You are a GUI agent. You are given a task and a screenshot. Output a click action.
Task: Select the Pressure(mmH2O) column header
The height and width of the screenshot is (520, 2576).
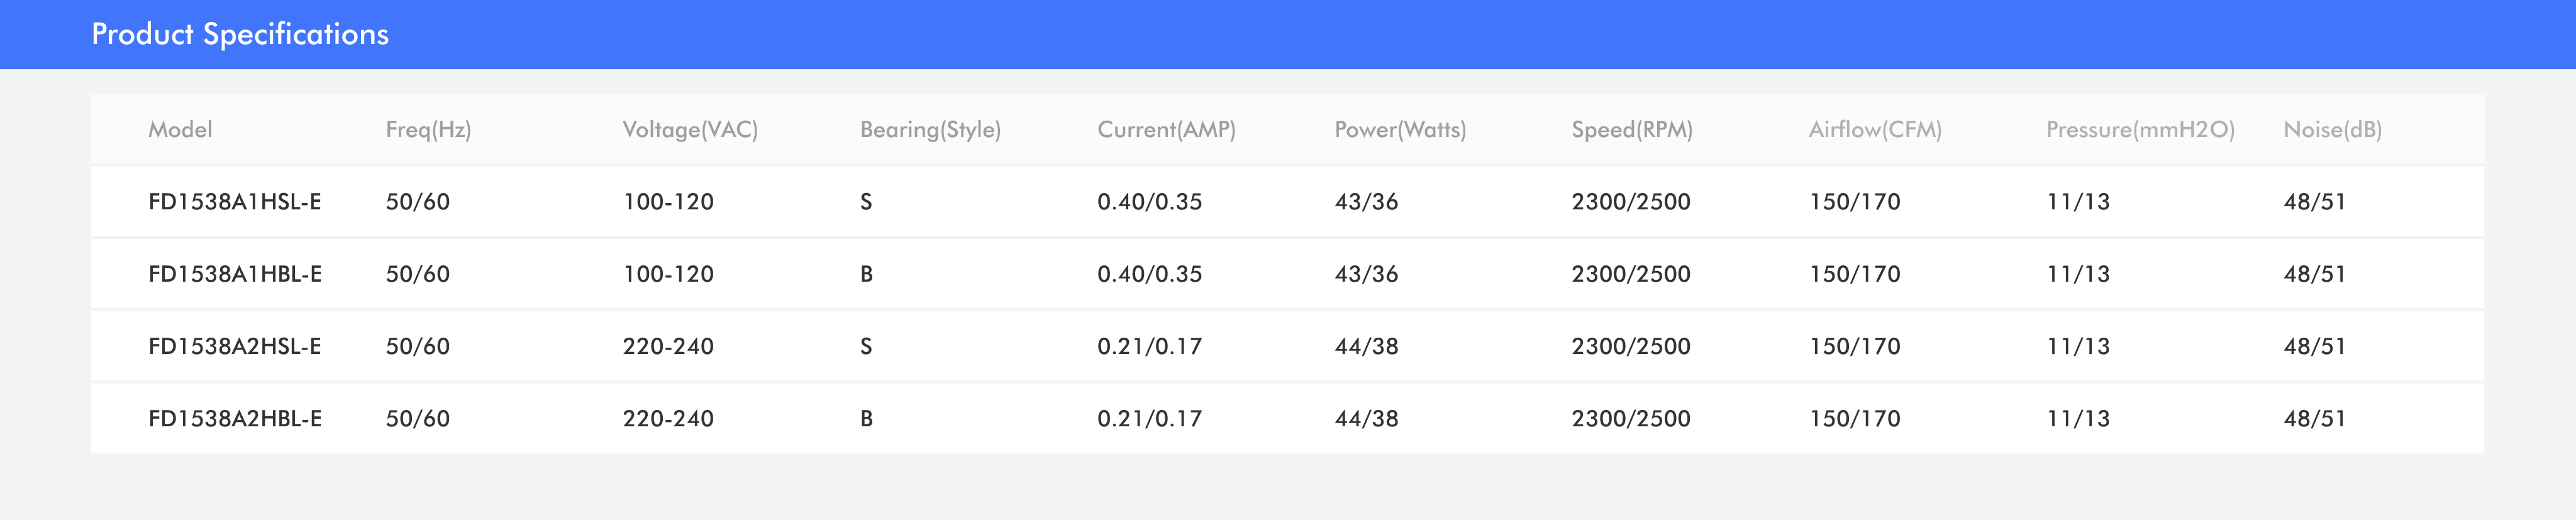(x=2140, y=129)
